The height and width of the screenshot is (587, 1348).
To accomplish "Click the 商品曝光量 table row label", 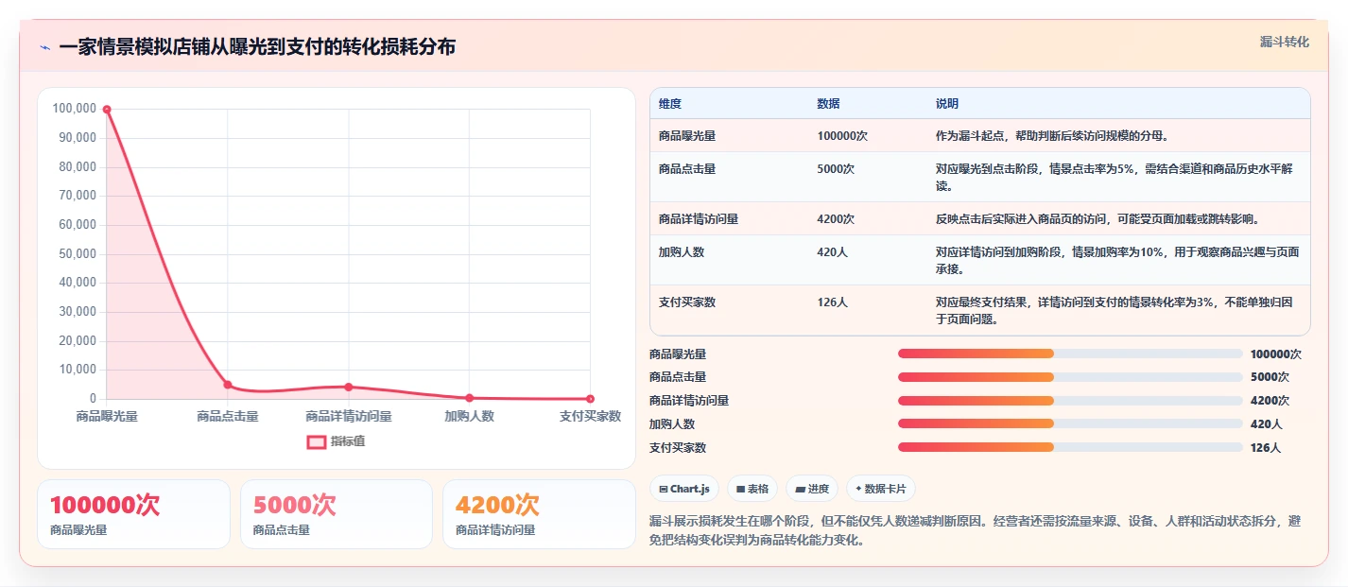I will (x=687, y=136).
